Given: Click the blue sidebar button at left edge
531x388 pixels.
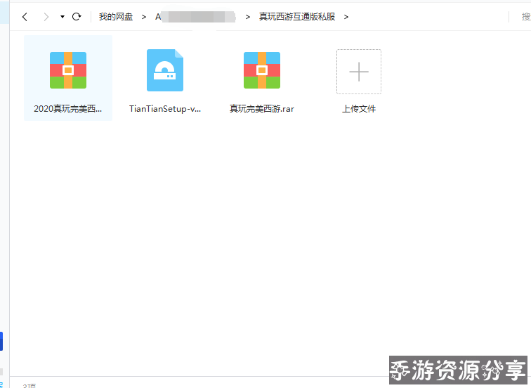Looking at the screenshot, I should click(1, 341).
